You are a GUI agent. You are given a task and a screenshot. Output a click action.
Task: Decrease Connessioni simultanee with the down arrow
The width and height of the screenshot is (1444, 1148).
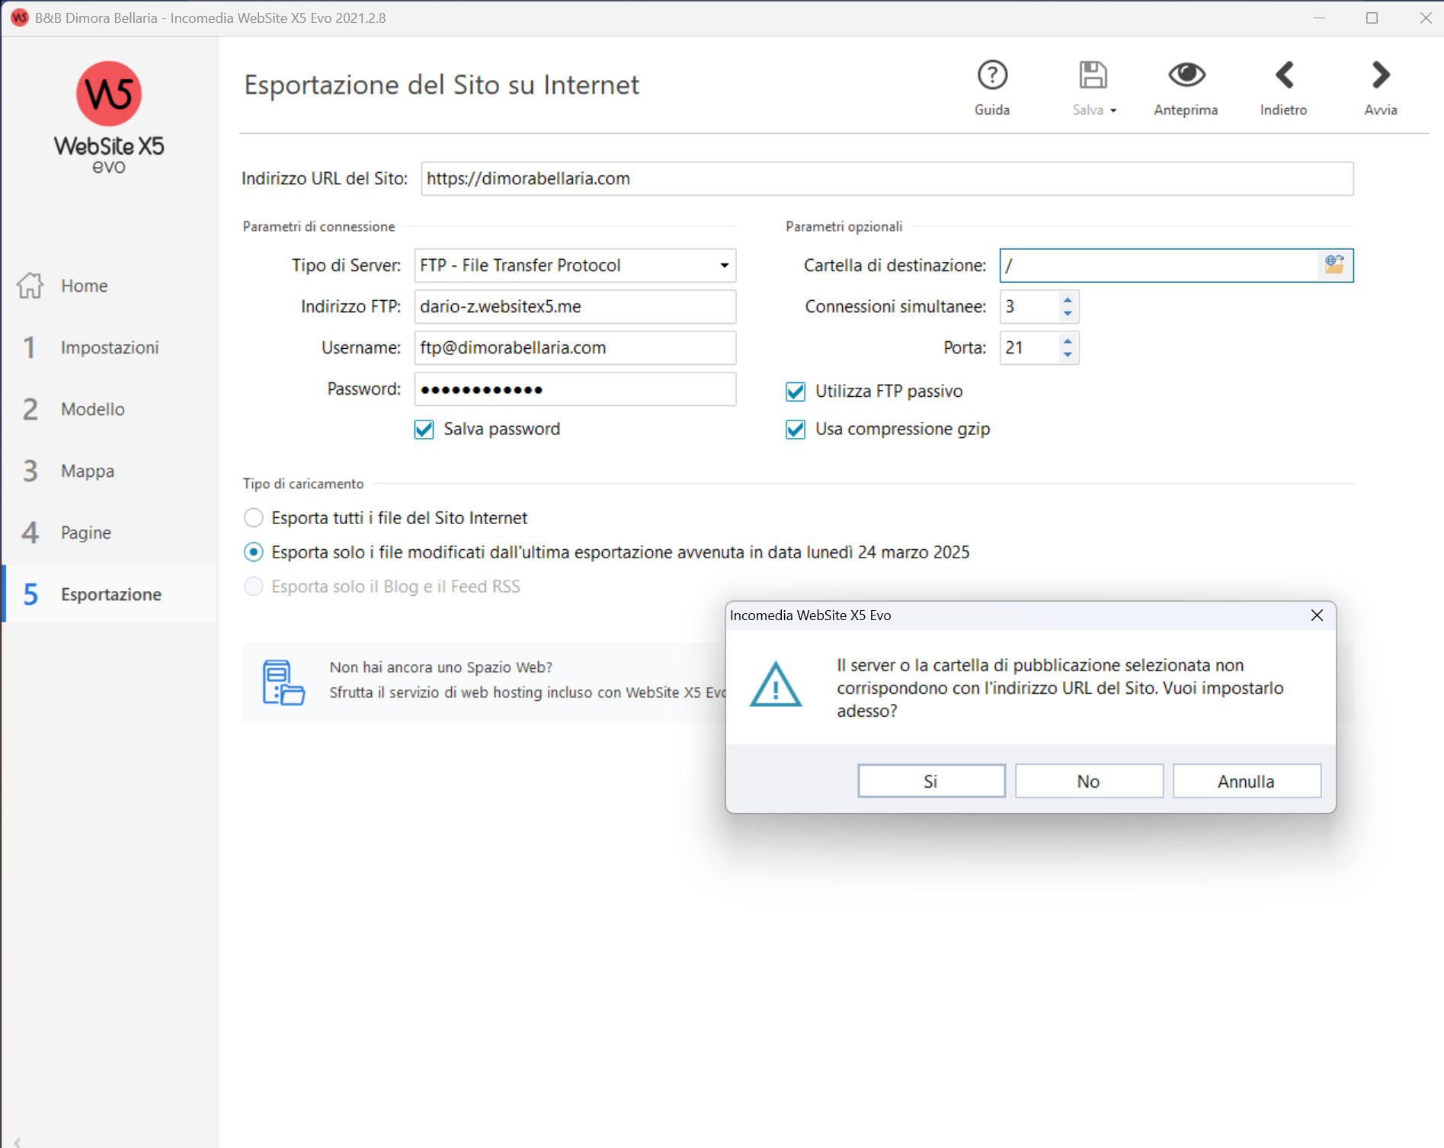1068,314
